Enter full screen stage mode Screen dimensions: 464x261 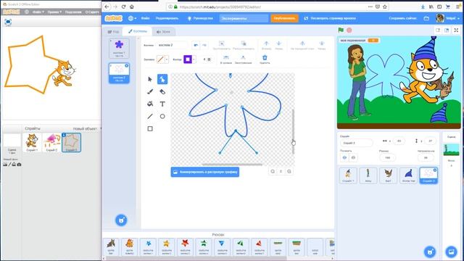tap(456, 30)
